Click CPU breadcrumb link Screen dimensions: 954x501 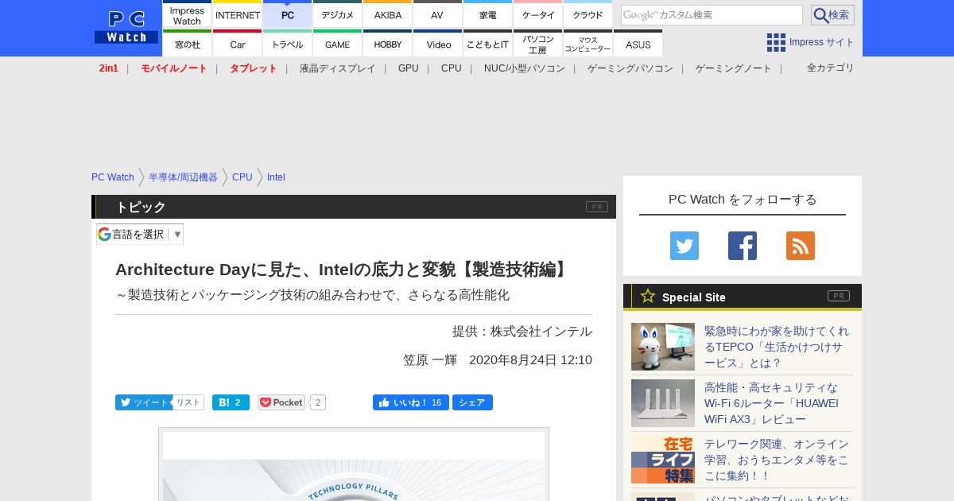tap(242, 177)
